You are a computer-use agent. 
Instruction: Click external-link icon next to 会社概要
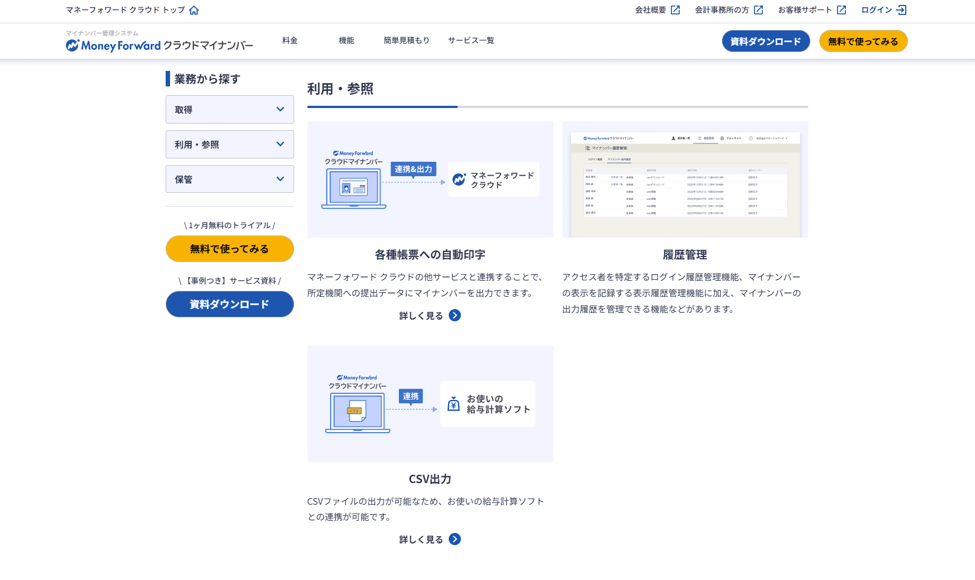click(675, 10)
